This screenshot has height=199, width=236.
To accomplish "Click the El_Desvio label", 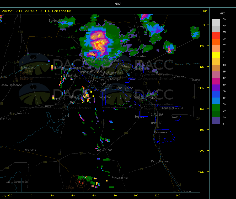I will click(x=61, y=99).
